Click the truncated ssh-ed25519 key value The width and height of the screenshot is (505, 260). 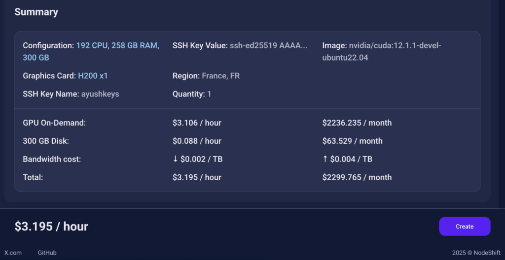268,45
